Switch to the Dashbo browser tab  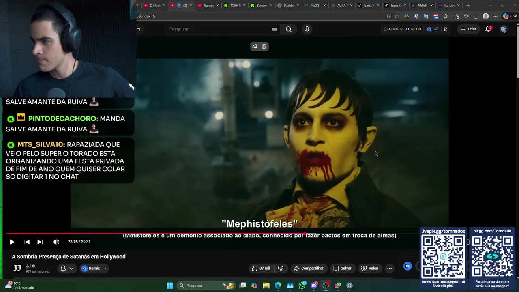(x=289, y=6)
